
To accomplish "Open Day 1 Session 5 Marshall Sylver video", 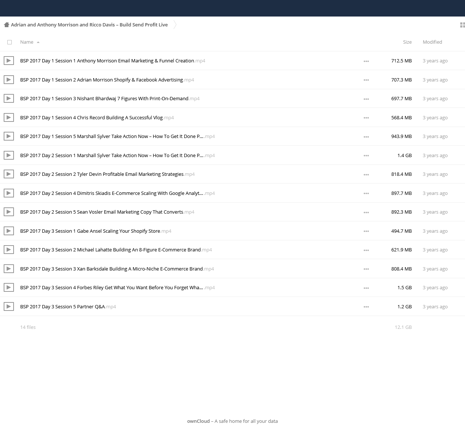I will coord(117,137).
